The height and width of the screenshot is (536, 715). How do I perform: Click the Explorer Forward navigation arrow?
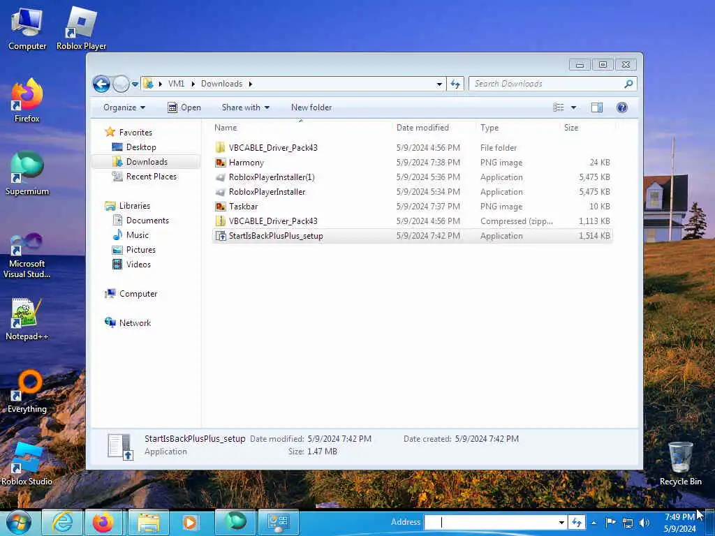point(121,84)
